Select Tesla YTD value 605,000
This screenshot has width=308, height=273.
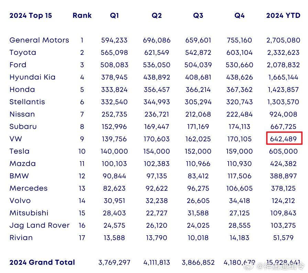click(x=283, y=152)
